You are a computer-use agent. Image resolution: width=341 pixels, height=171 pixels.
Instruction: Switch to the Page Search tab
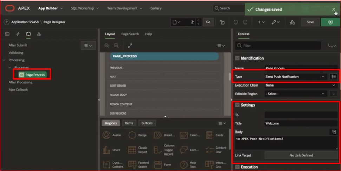130,34
